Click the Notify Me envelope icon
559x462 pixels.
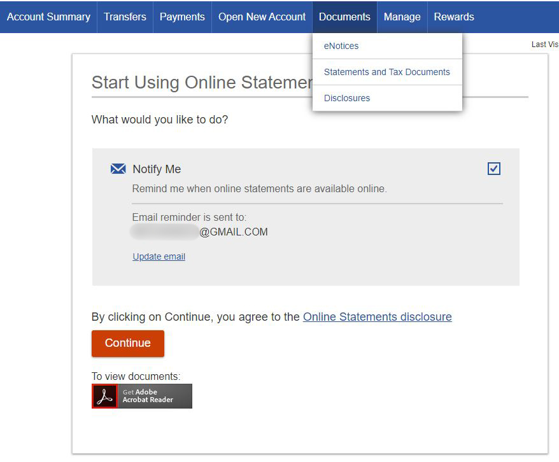point(118,169)
